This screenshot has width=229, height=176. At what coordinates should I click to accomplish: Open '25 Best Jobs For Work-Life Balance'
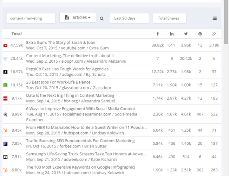tap(58, 82)
